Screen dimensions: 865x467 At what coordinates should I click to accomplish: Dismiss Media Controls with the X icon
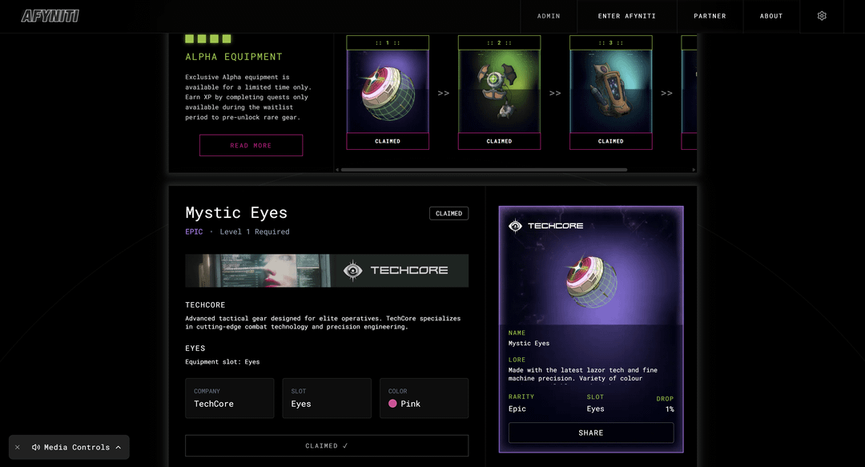[x=18, y=447]
